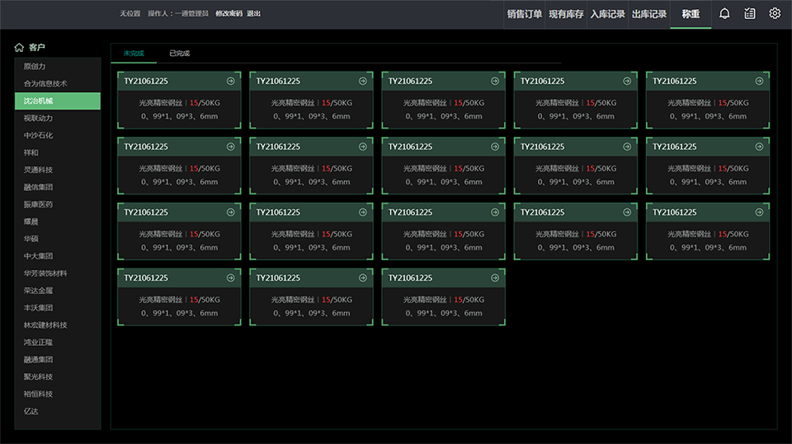
Task: Click 退出 to log out
Action: tap(253, 14)
